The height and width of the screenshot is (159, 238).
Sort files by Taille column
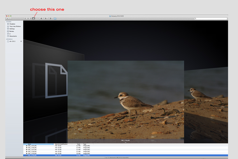pyautogui.click(x=79, y=144)
